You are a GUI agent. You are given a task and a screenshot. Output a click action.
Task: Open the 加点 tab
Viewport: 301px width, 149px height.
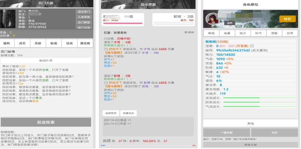click(243, 33)
